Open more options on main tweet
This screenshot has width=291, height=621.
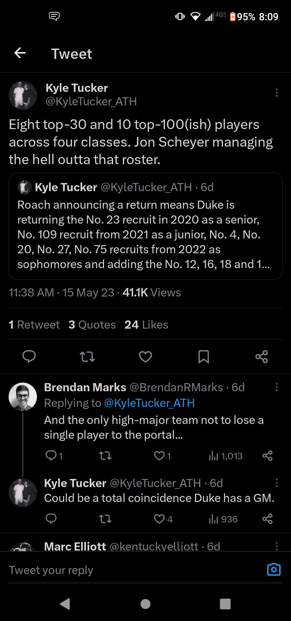(276, 93)
